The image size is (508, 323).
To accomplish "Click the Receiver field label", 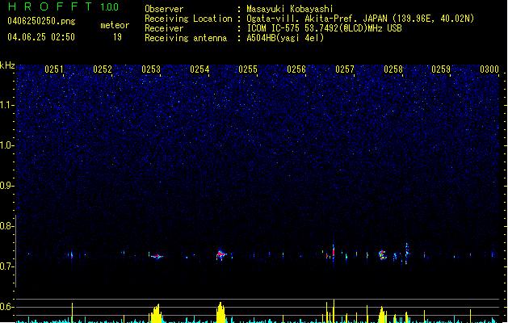I will click(164, 28).
